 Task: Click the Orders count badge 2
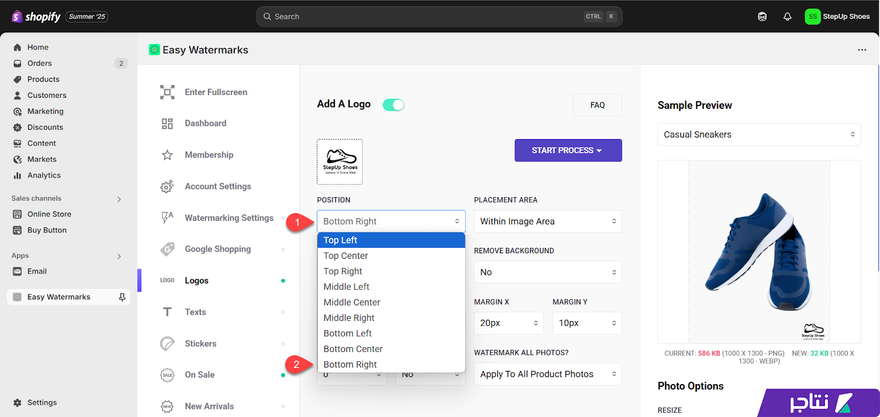click(x=122, y=63)
